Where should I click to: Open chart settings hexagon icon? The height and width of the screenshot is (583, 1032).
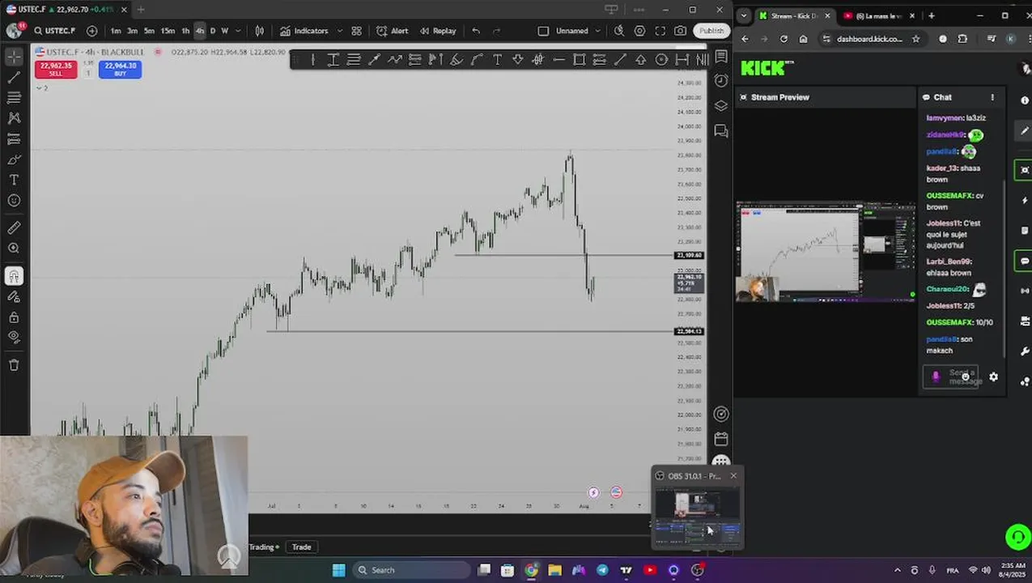point(639,31)
